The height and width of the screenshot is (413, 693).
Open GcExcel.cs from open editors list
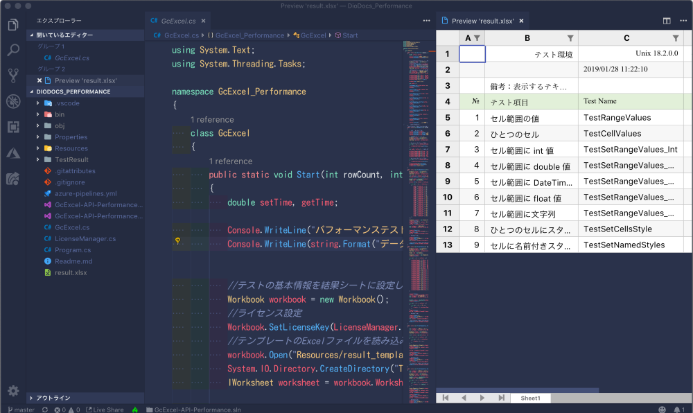(71, 58)
